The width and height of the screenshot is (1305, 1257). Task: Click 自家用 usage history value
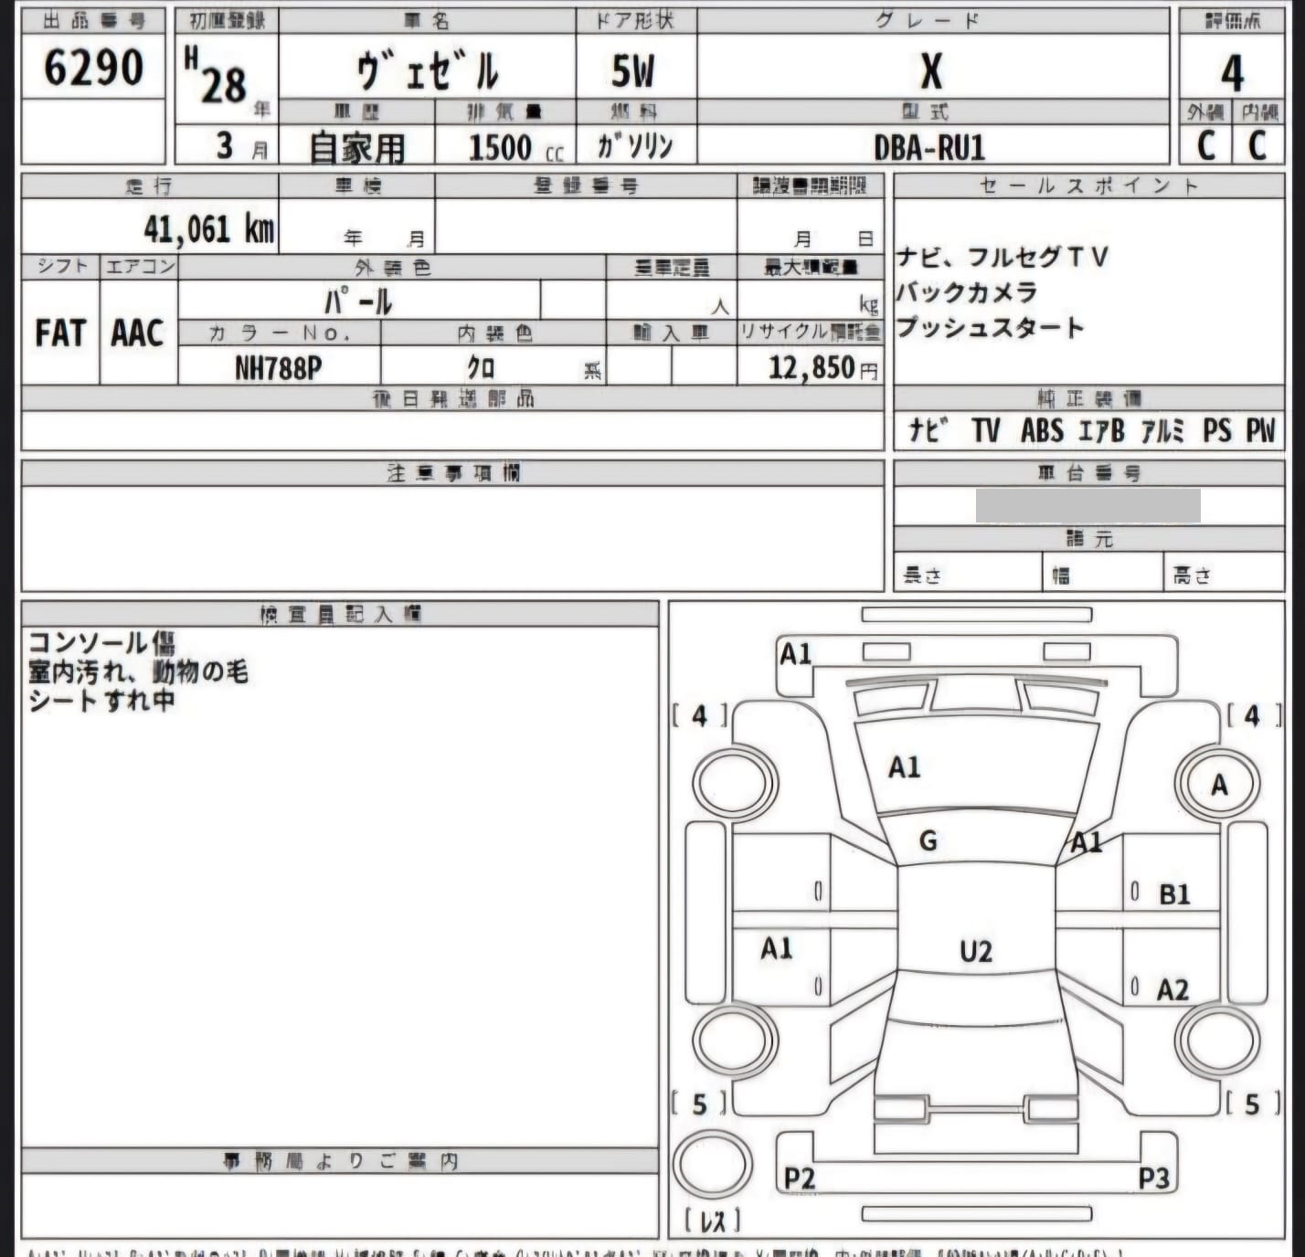357,147
